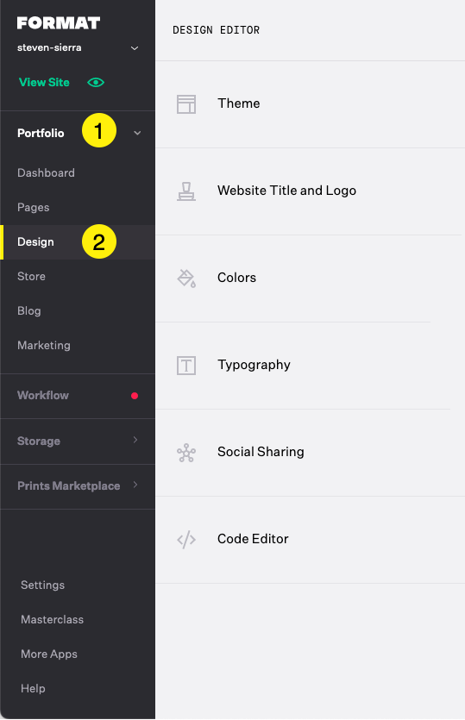This screenshot has height=720, width=465.
Task: Open the Help link
Action: point(33,689)
